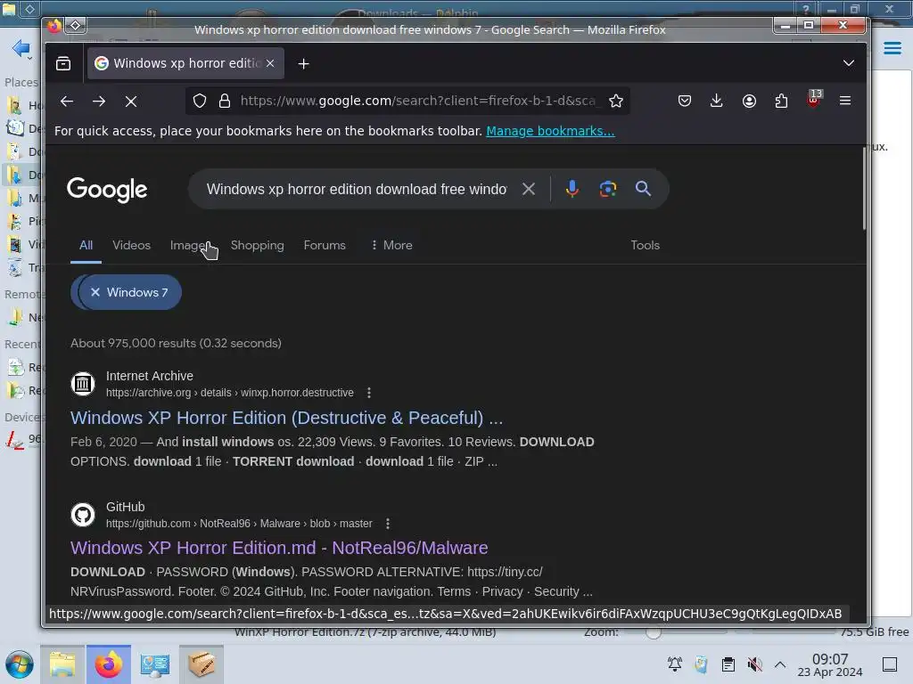This screenshot has height=684, width=913.
Task: Open Windows XP Horror Edition.md GitHub result
Action: pos(279,548)
